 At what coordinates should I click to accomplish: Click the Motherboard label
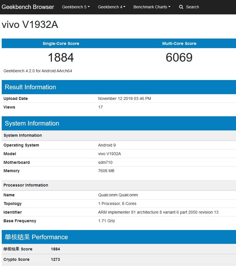coord(17,163)
